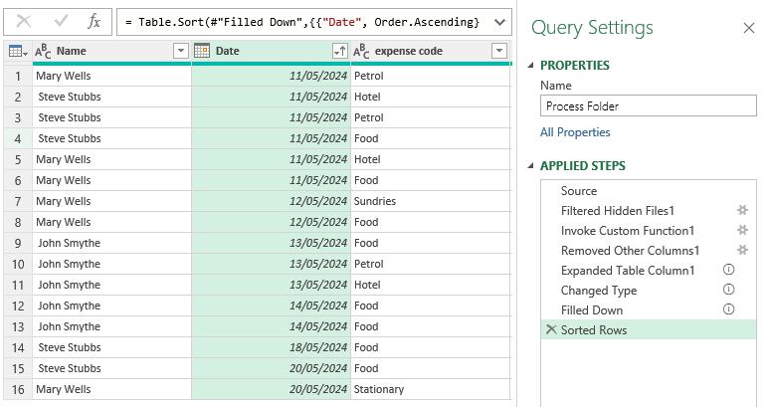Click Petrol expense code in row 10

(x=368, y=264)
